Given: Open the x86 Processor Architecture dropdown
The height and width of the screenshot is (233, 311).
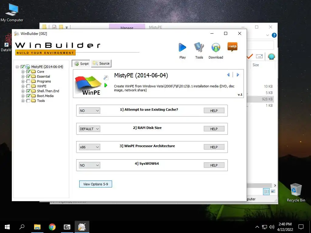Looking at the screenshot, I should (x=89, y=147).
